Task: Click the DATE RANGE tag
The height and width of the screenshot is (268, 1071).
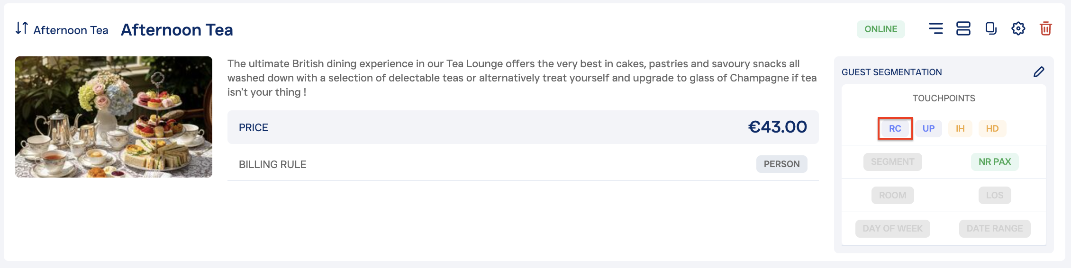Action: [995, 229]
